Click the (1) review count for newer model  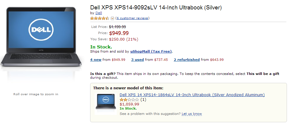[x=143, y=100]
